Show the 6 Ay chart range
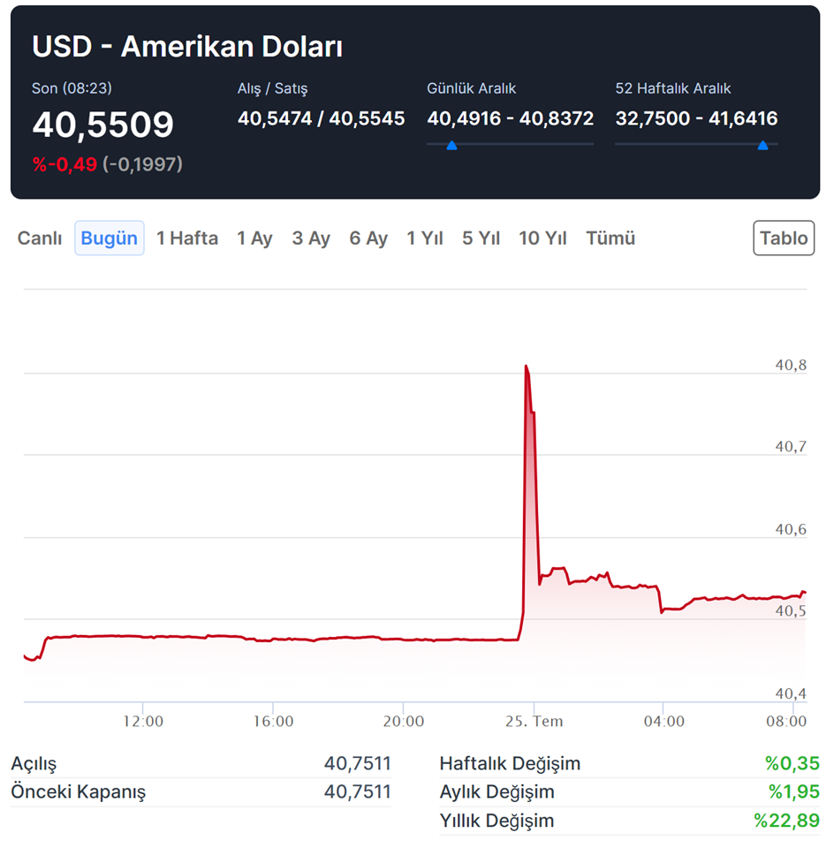This screenshot has width=834, height=848. 368,238
